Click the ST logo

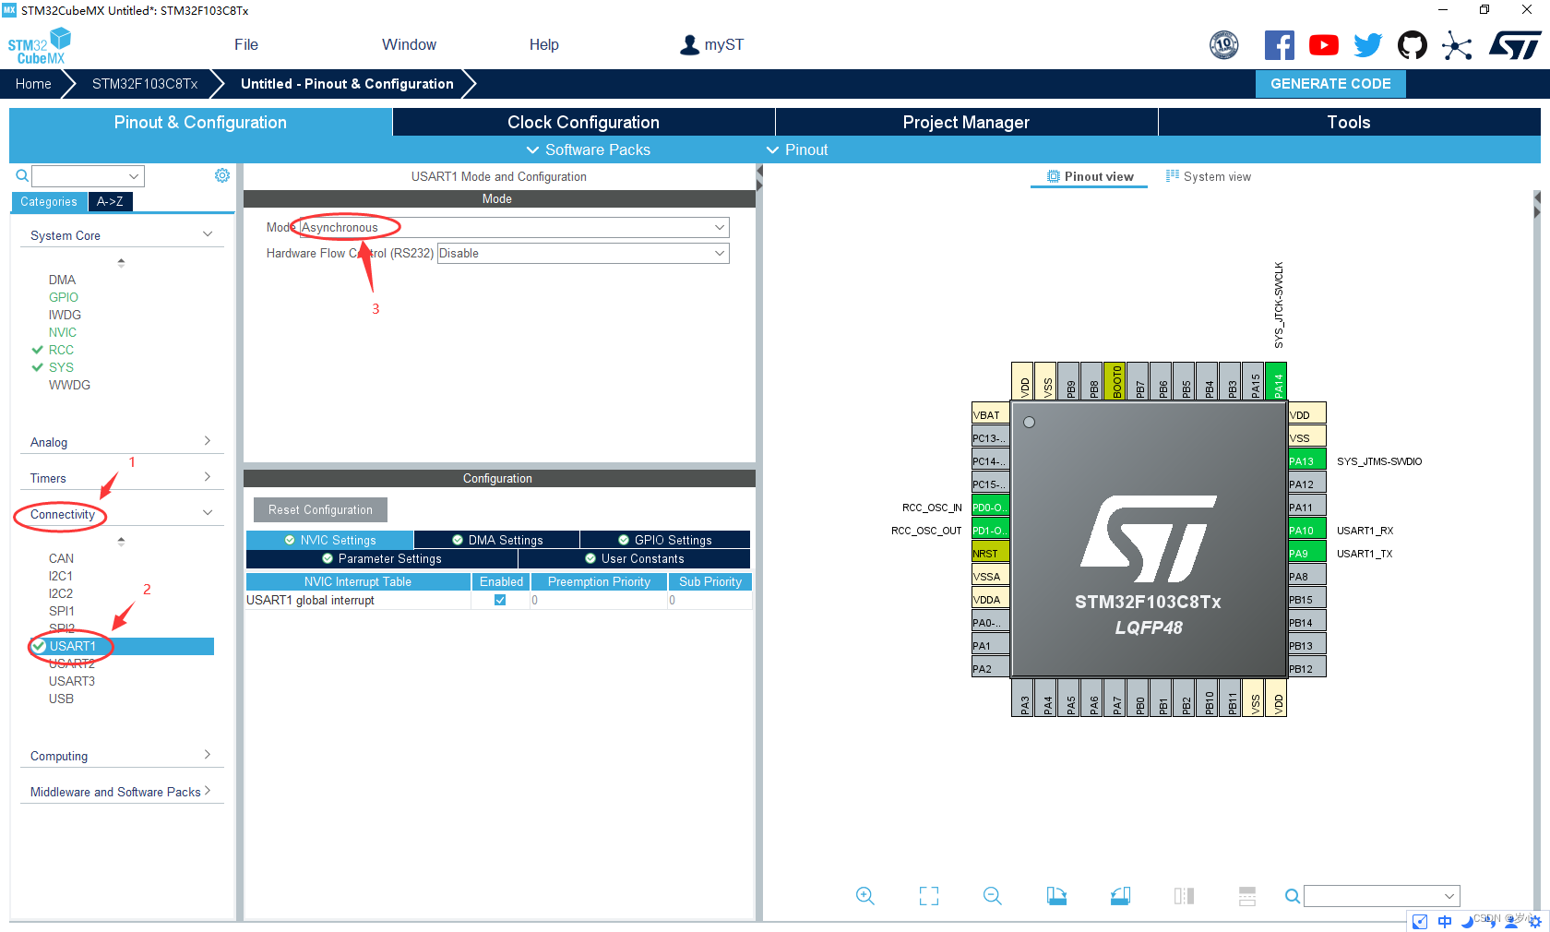coord(1515,45)
